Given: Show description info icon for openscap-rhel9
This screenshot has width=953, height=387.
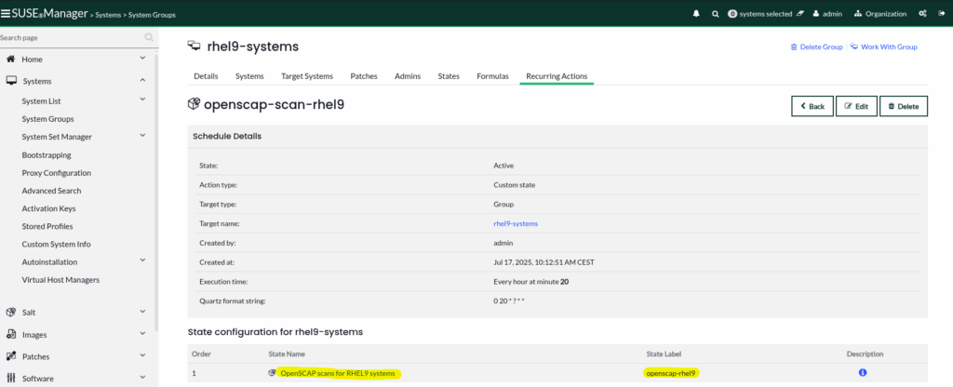Looking at the screenshot, I should coord(863,372).
